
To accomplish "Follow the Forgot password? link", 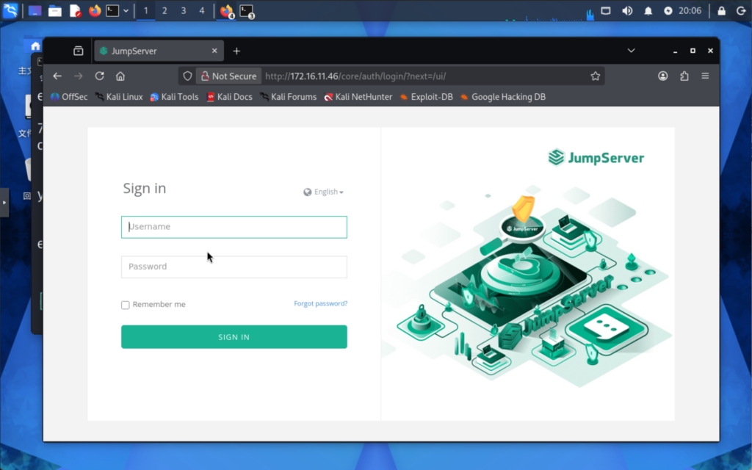I will pos(320,303).
